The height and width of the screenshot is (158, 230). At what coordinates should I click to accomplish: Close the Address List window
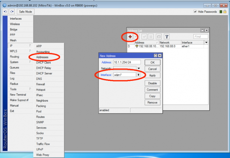(x=207, y=30)
